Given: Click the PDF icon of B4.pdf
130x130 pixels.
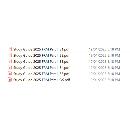Looking at the screenshot, I should (x=10, y=67).
